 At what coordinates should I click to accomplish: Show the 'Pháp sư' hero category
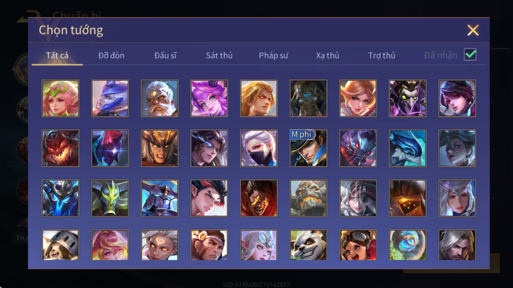[x=273, y=56]
